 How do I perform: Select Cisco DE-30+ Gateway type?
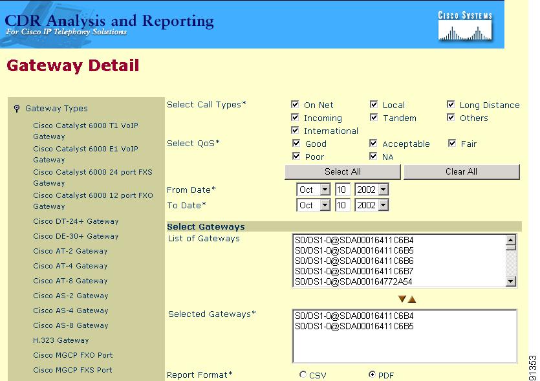pos(76,236)
